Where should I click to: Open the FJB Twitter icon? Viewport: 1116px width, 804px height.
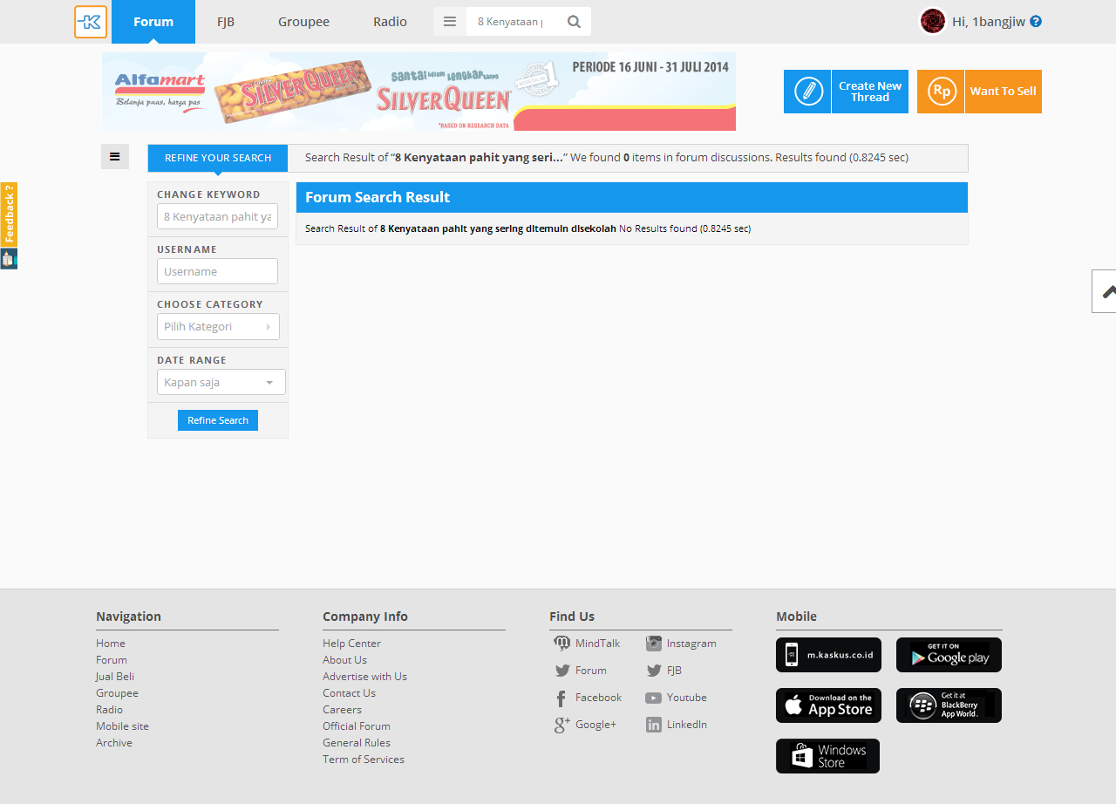pyautogui.click(x=654, y=671)
